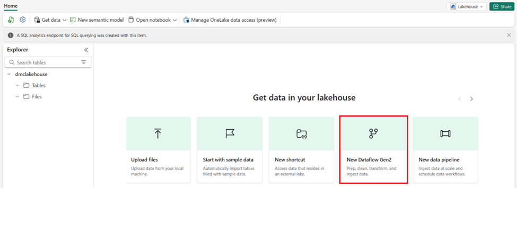Open the settings gear icon

click(22, 20)
